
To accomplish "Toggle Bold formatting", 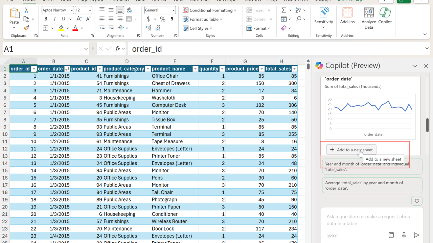I will [x=46, y=19].
